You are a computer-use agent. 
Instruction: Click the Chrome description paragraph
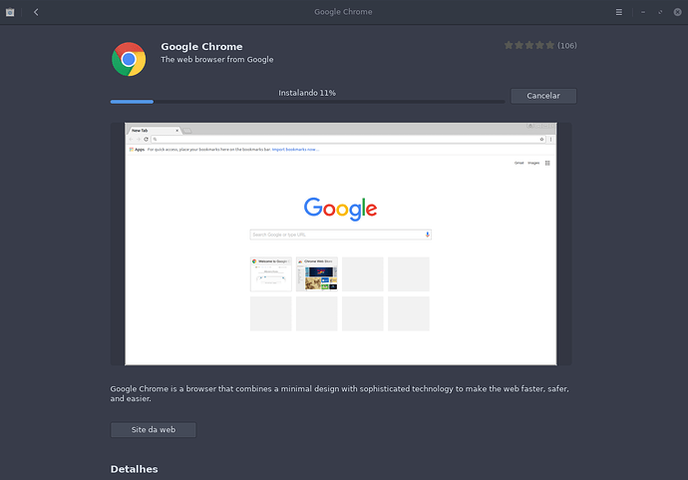pyautogui.click(x=339, y=393)
